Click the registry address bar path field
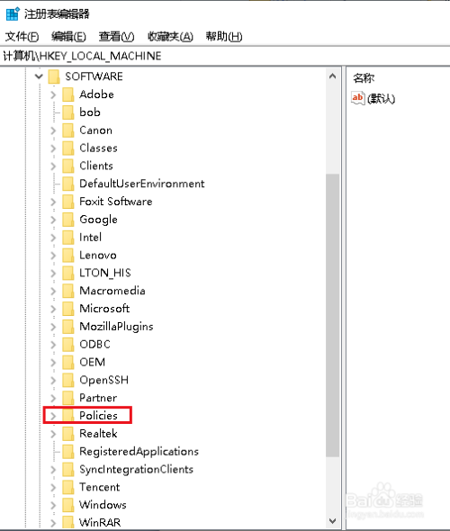This screenshot has height=531, width=450. point(225,56)
